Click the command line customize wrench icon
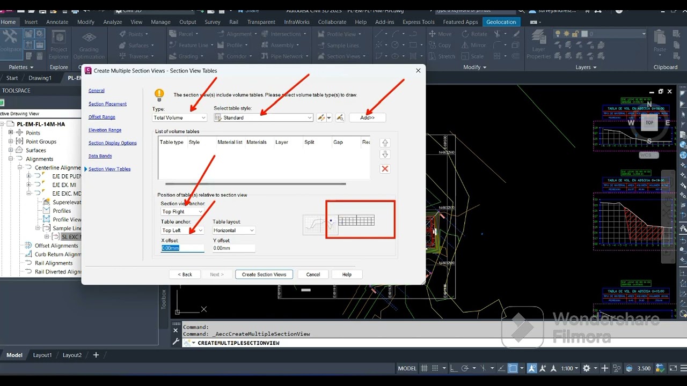 click(176, 342)
